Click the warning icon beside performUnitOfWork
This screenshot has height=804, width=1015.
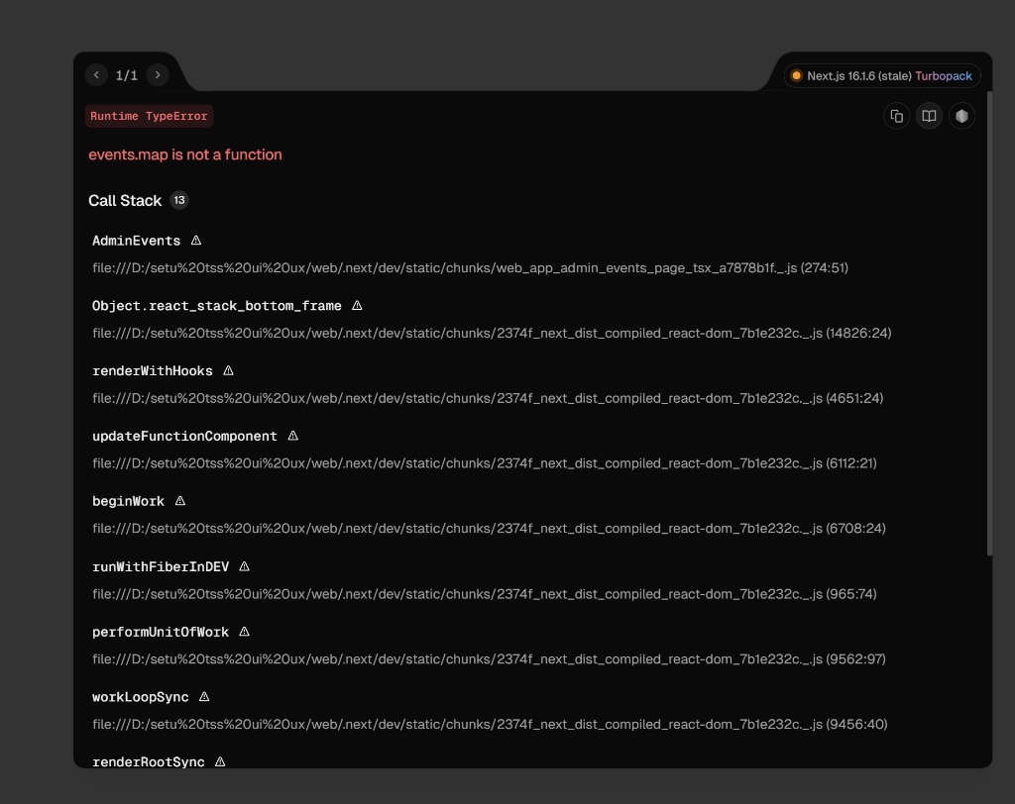(x=244, y=632)
